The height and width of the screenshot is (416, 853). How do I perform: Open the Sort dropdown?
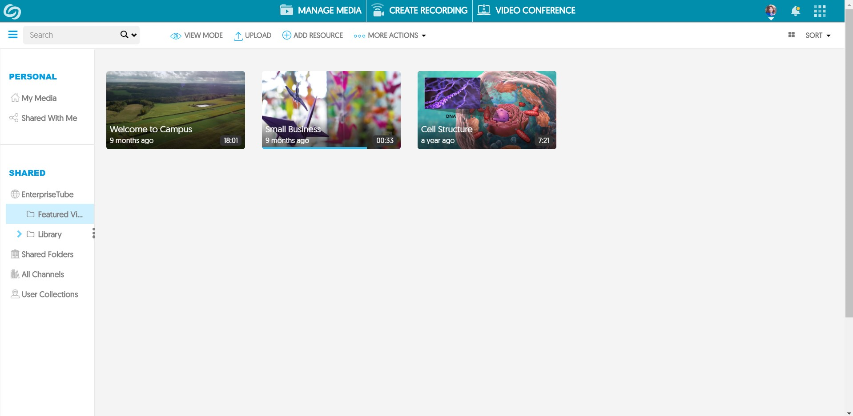(818, 36)
